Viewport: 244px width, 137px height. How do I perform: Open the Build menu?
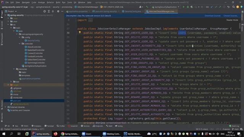click(x=58, y=3)
